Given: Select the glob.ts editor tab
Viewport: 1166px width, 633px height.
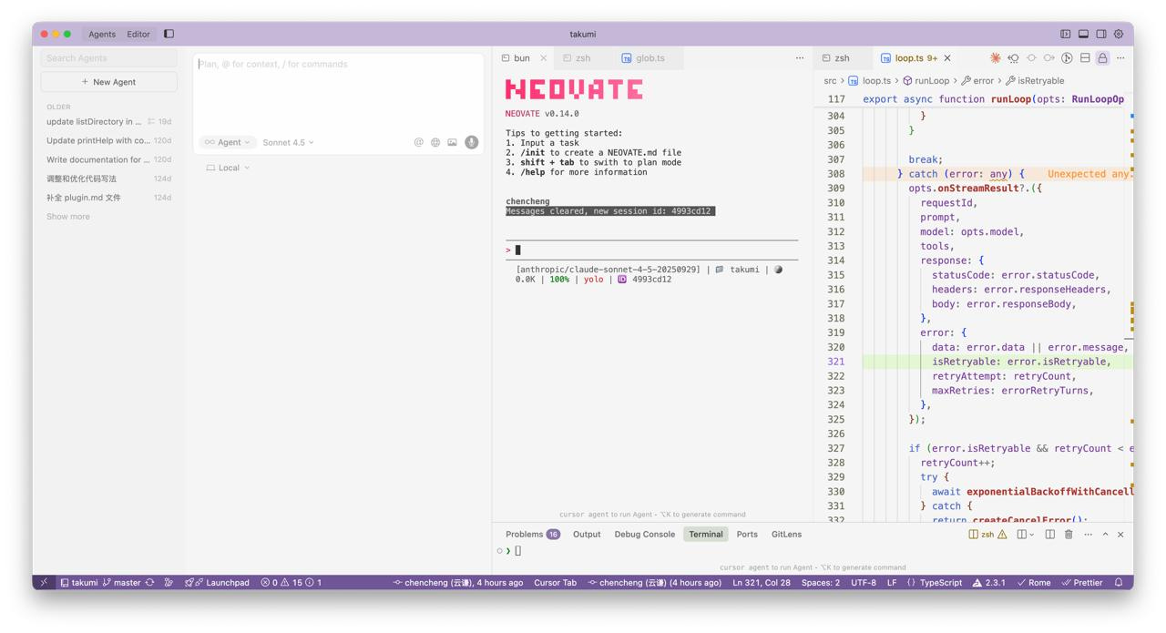Looking at the screenshot, I should [x=649, y=57].
